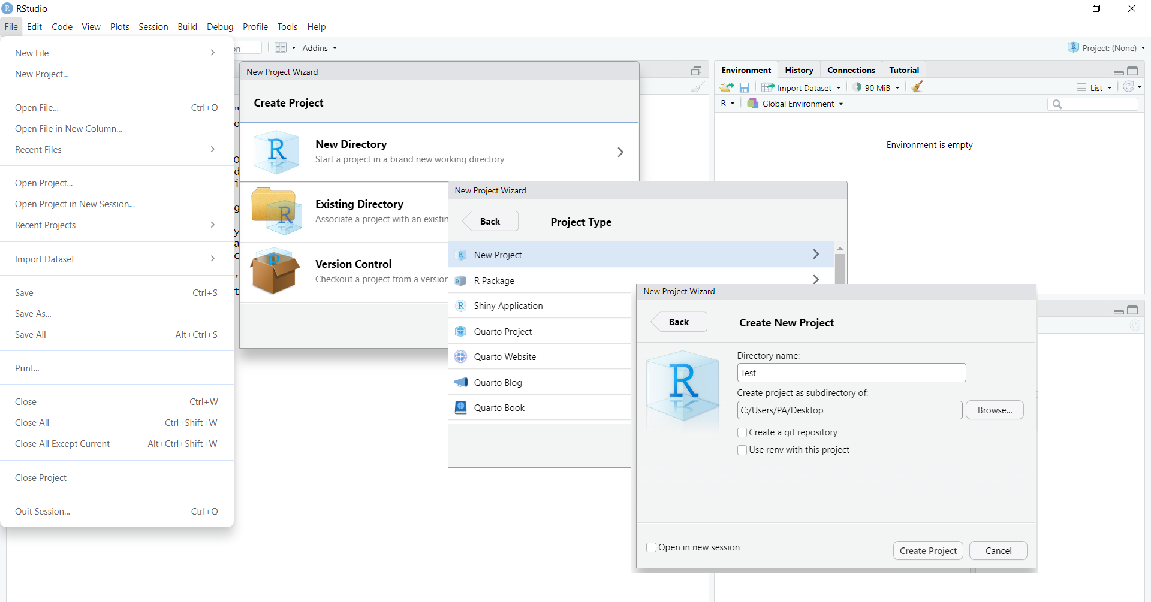This screenshot has height=602, width=1151.
Task: Select Existing Directory option
Action: click(344, 211)
